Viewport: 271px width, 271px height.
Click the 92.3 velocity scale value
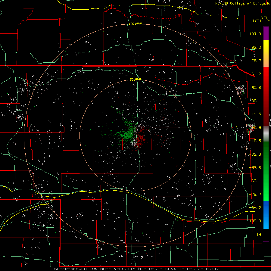coord(256,47)
